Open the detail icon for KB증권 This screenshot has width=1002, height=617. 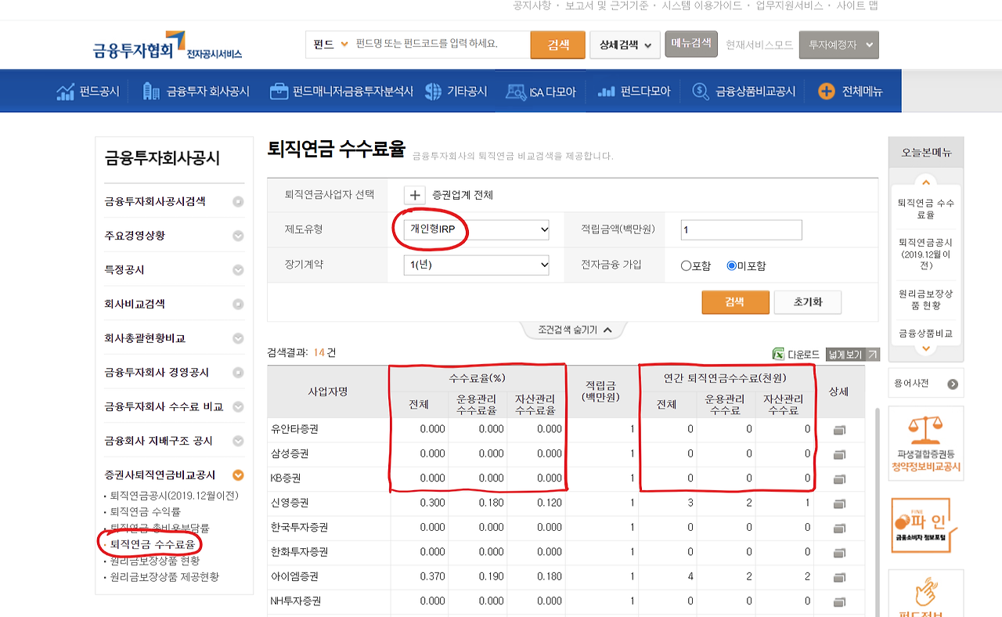(x=839, y=478)
